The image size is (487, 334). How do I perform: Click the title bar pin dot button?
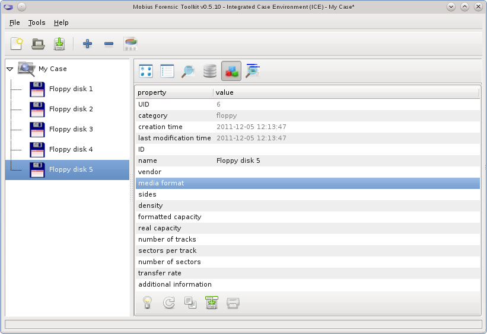21,7
